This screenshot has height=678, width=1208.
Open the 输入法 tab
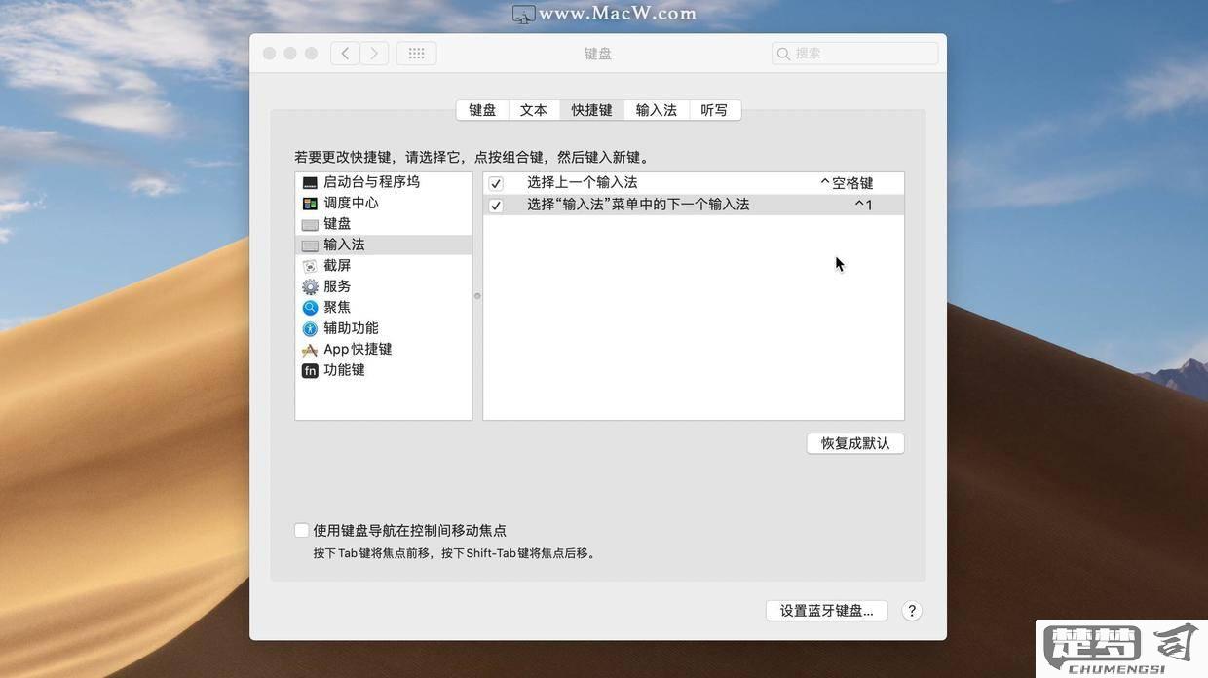[x=657, y=110]
